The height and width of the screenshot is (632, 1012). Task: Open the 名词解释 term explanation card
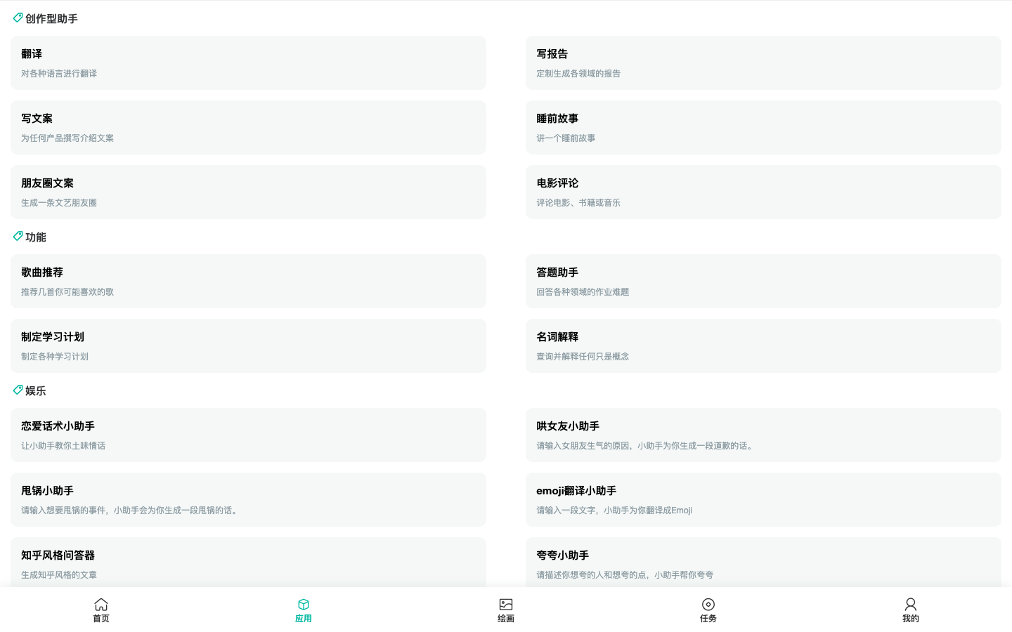point(763,346)
